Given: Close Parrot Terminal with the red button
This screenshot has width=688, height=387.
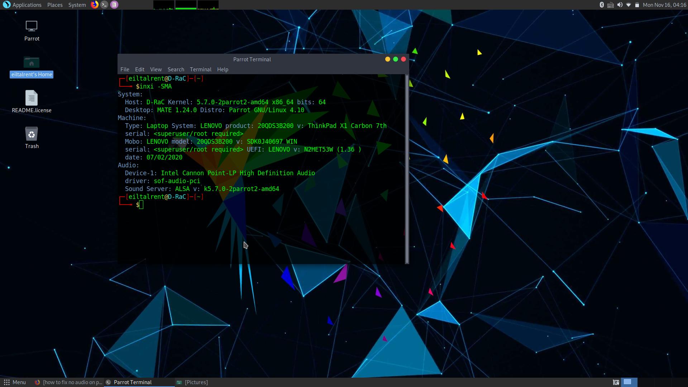Looking at the screenshot, I should point(403,59).
